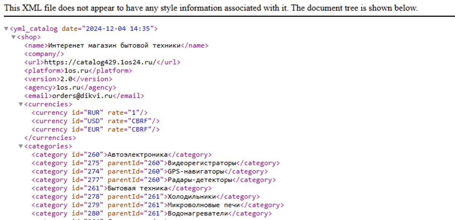Click the Холодильники category entry
Image resolution: width=455 pixels, height=220 pixels.
tap(191, 197)
